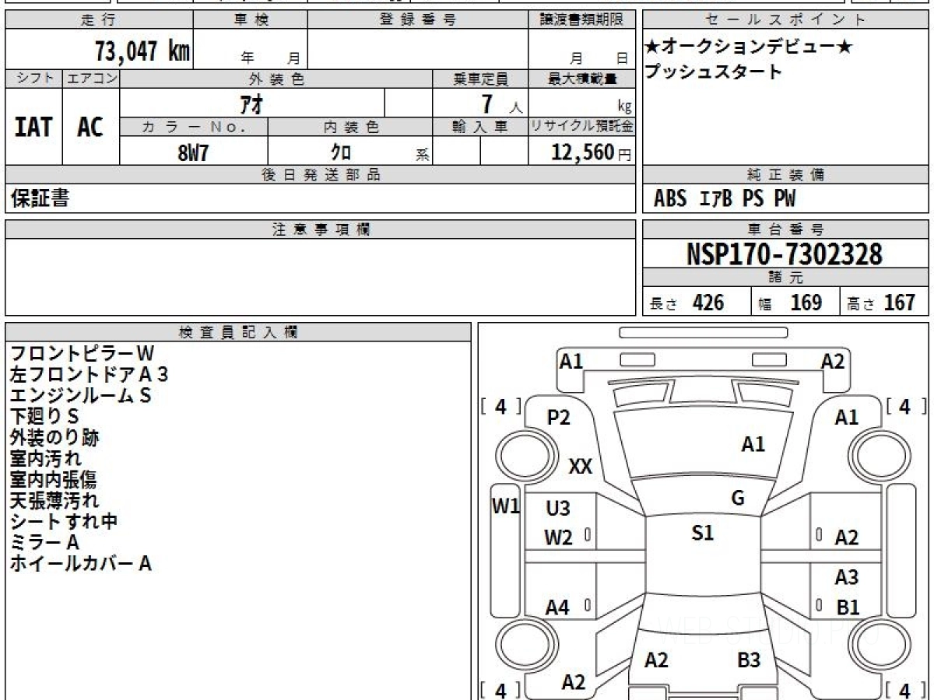Select the exterior color value アオ
The height and width of the screenshot is (700, 934).
point(252,103)
